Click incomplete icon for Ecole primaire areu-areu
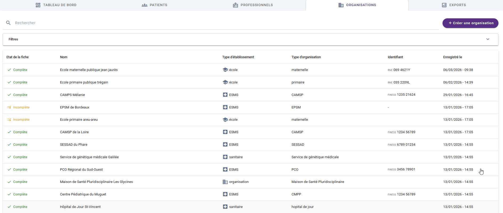The image size is (503, 213). pos(9,120)
